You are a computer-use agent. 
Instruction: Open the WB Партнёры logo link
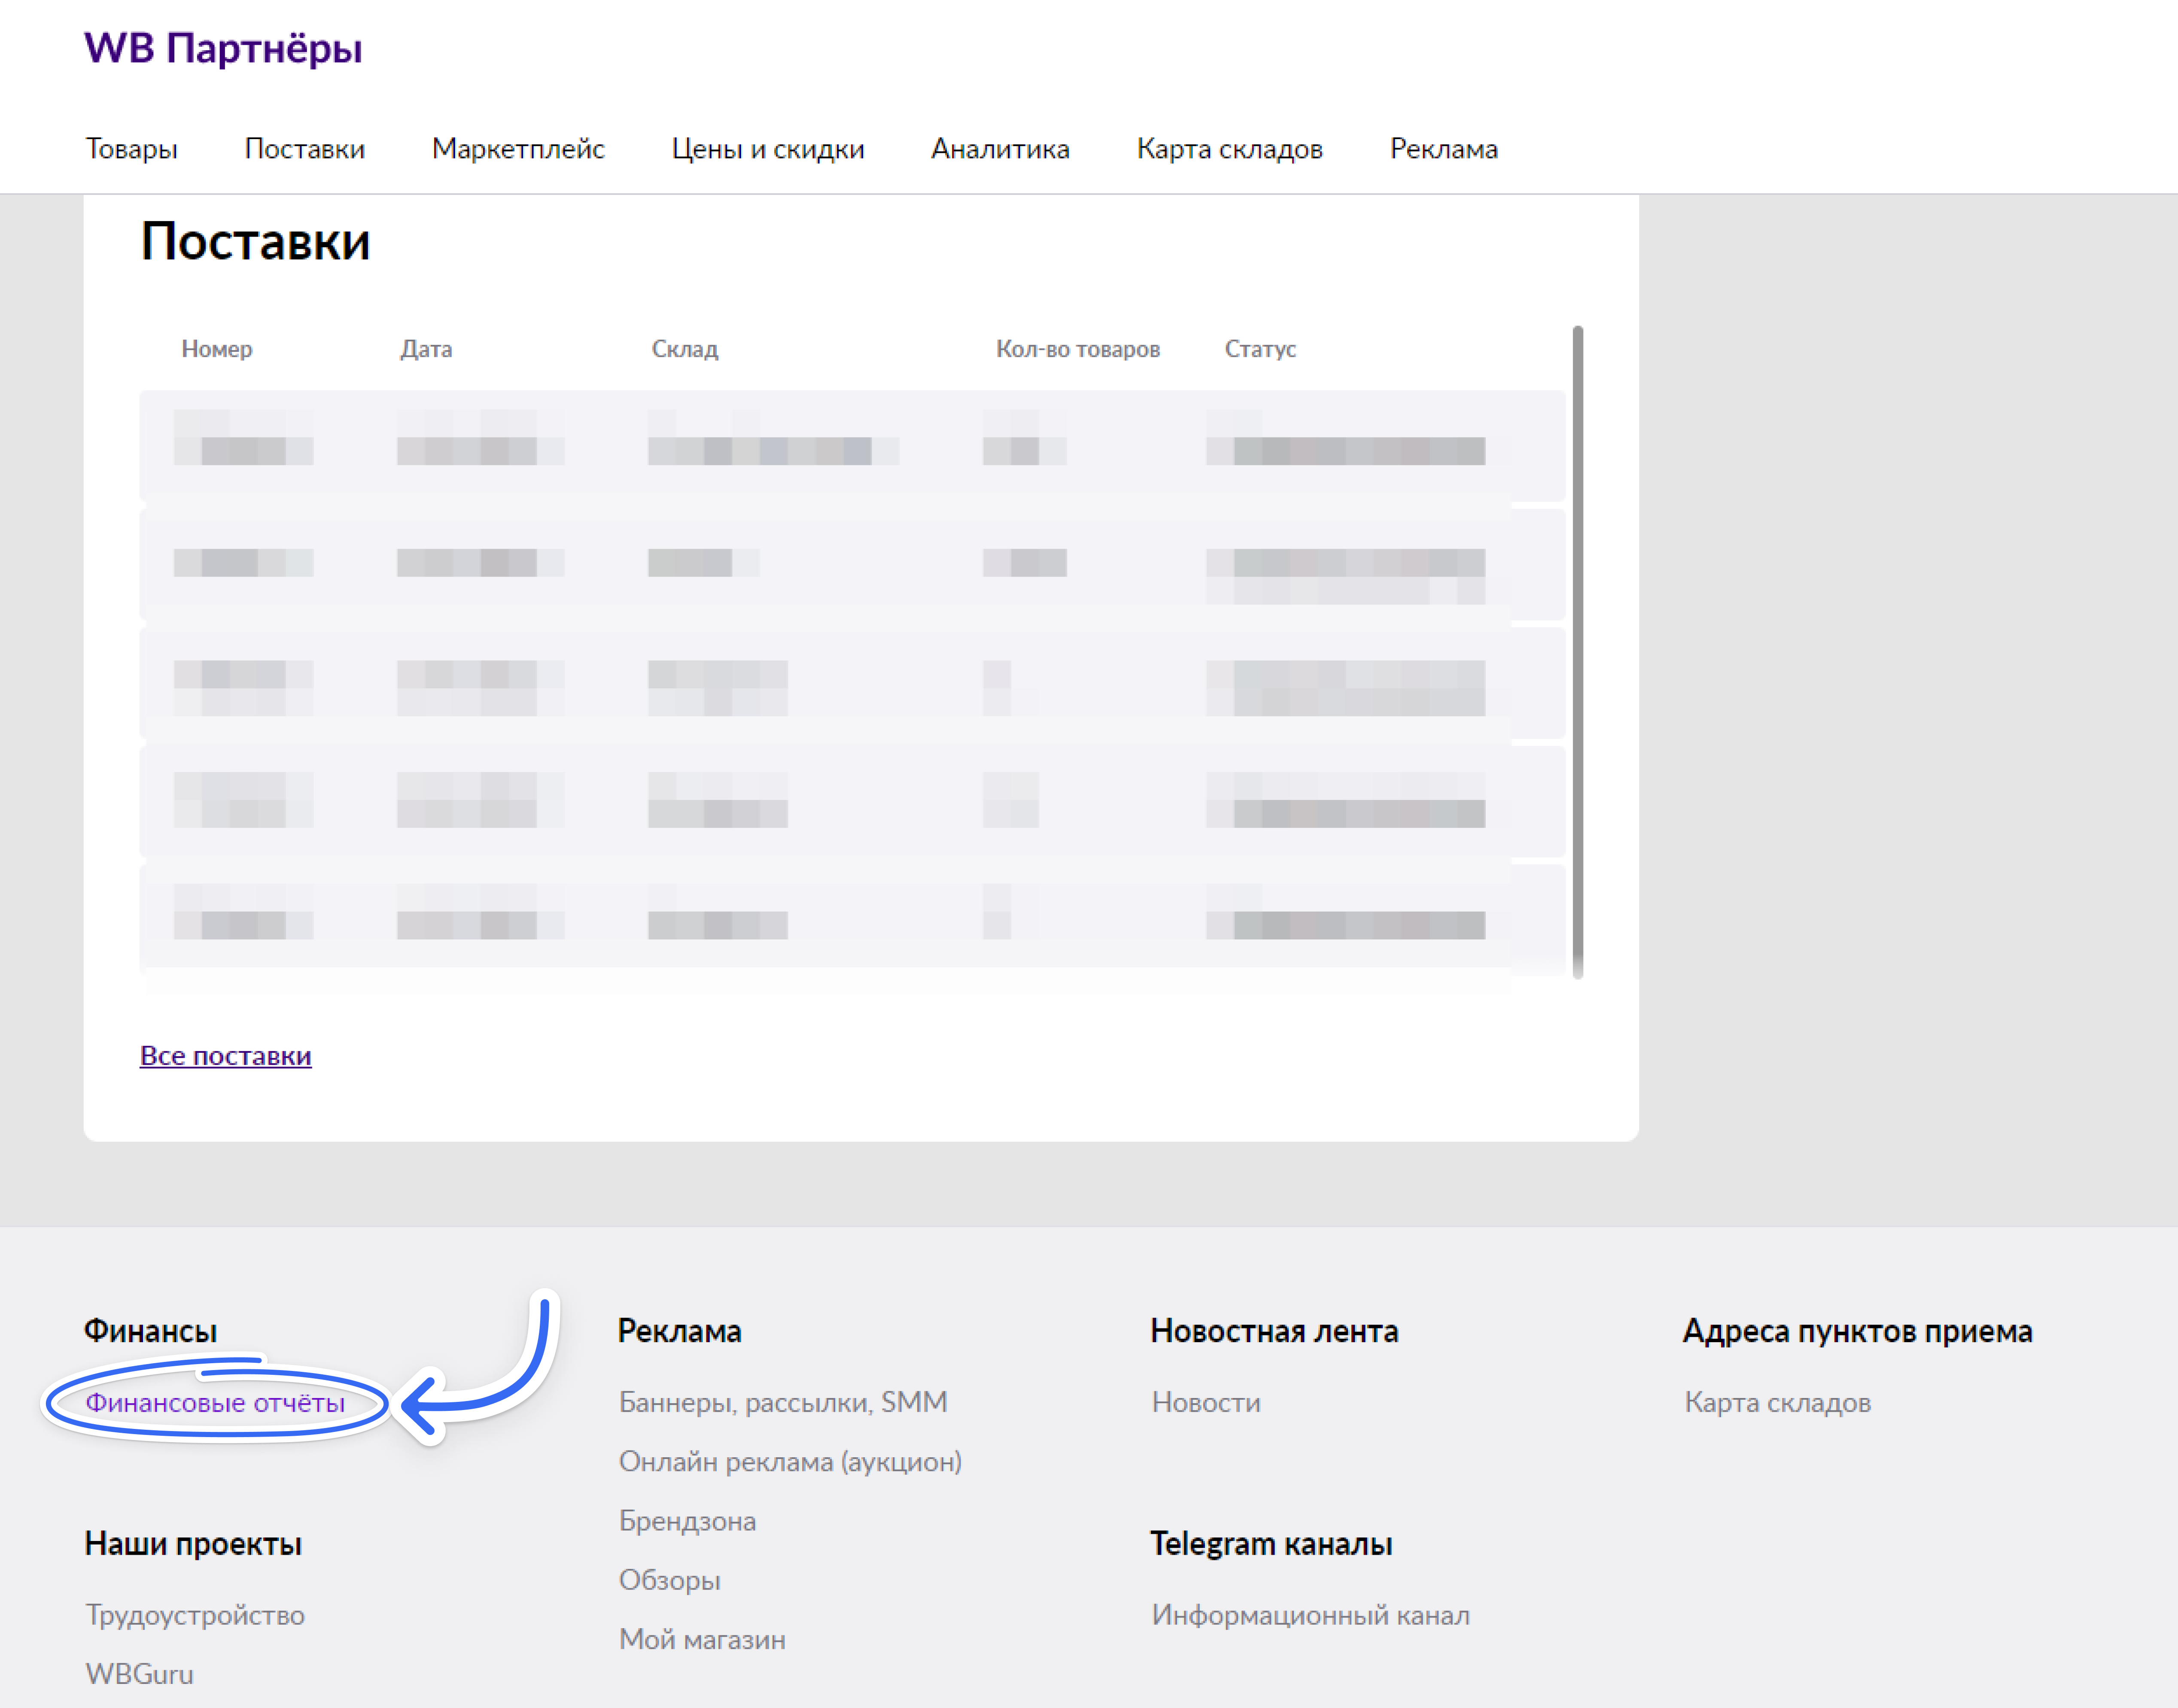223,48
